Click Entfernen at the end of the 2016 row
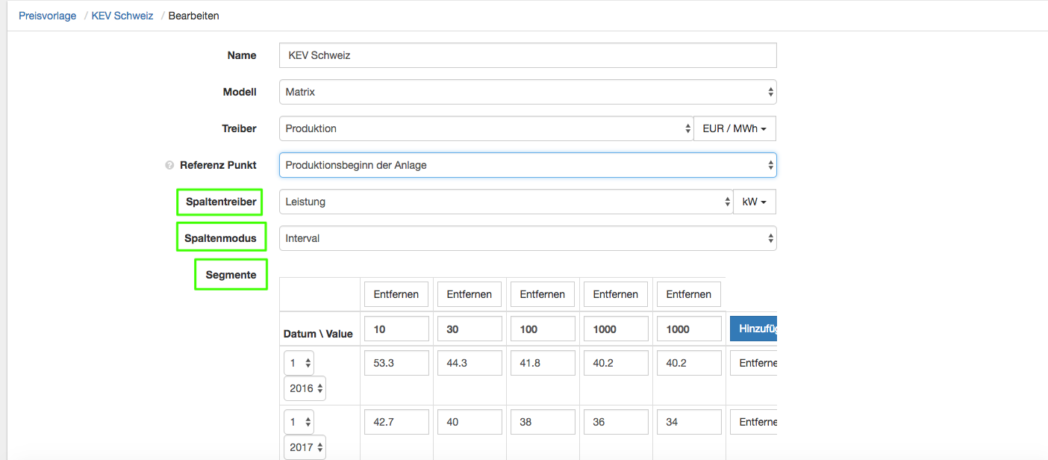Screen dimensions: 1048x460 pos(754,363)
